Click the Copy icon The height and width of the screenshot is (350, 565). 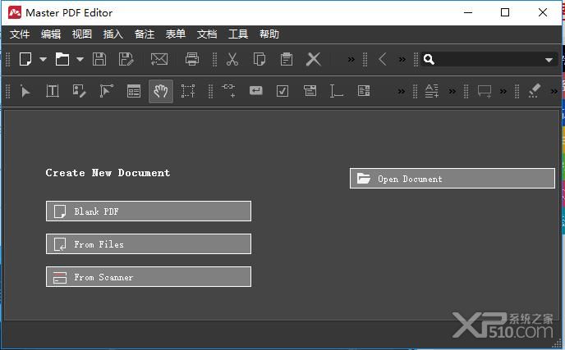[260, 59]
